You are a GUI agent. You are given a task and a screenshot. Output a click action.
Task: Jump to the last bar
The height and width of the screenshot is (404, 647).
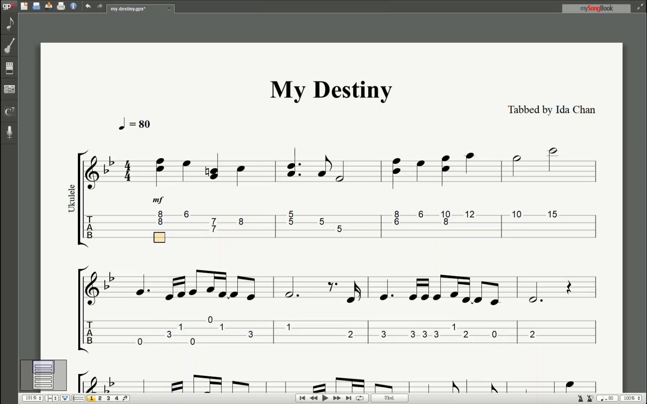[348, 398]
